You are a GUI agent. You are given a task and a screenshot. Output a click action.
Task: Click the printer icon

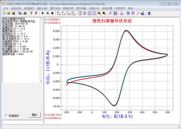(x=25, y=13)
